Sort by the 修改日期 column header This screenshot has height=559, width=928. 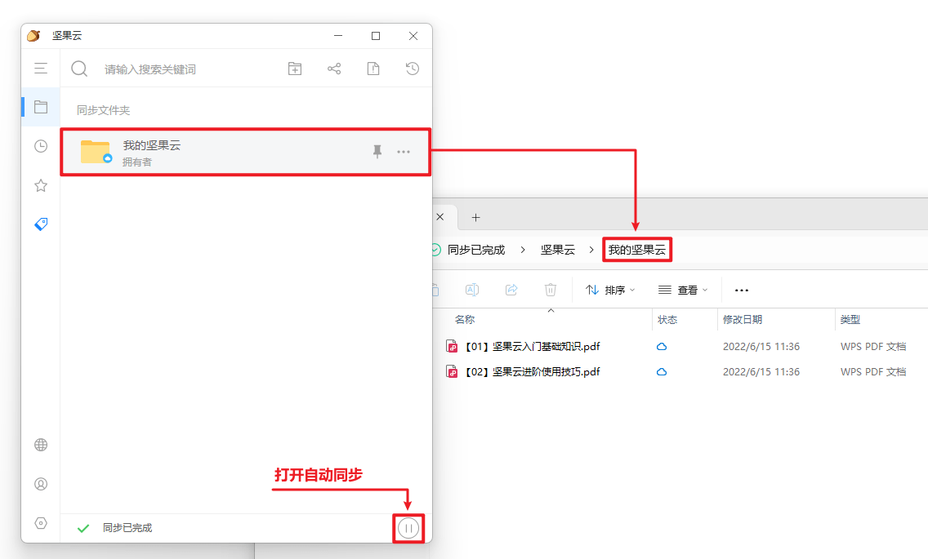point(743,319)
